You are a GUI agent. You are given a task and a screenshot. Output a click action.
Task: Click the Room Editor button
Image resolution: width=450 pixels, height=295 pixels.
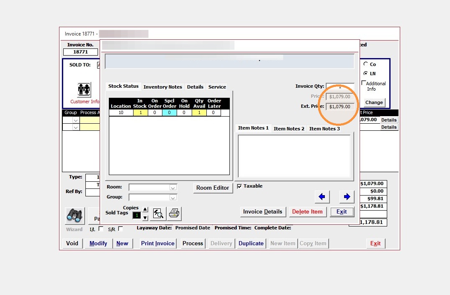(213, 188)
